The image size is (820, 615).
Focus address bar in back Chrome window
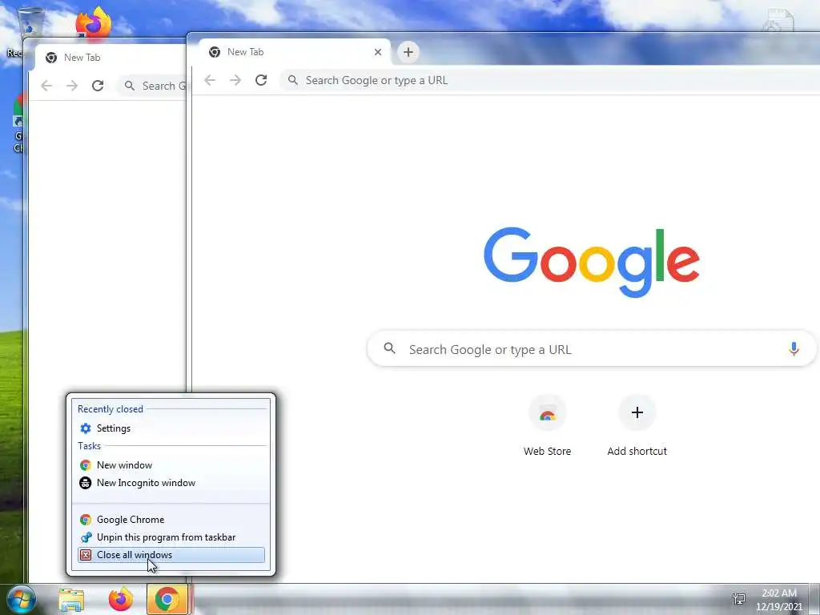(153, 86)
